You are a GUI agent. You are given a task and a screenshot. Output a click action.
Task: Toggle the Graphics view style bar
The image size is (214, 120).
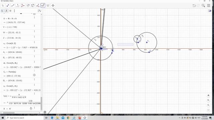[210, 11]
